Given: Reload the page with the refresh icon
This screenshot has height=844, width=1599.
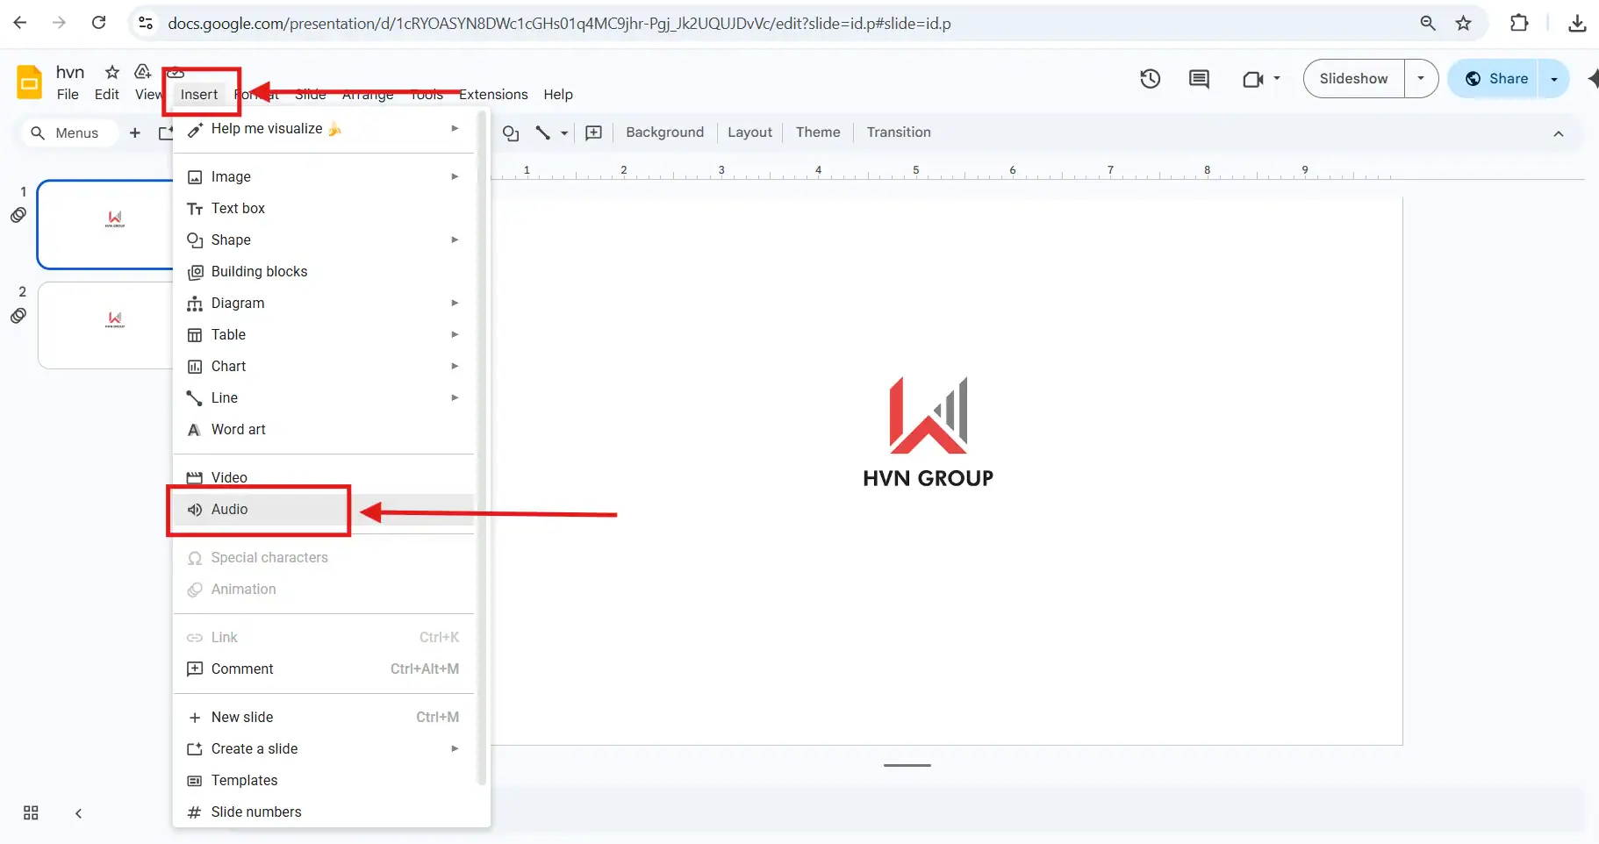Looking at the screenshot, I should tap(99, 23).
